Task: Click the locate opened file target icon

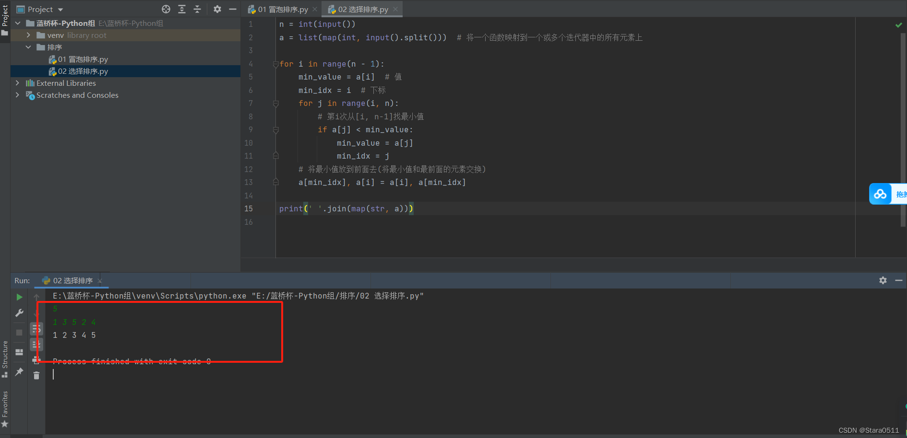Action: [x=166, y=9]
